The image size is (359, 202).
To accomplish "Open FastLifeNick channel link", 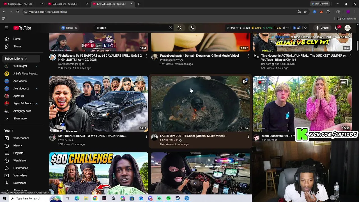I will tap(66, 140).
